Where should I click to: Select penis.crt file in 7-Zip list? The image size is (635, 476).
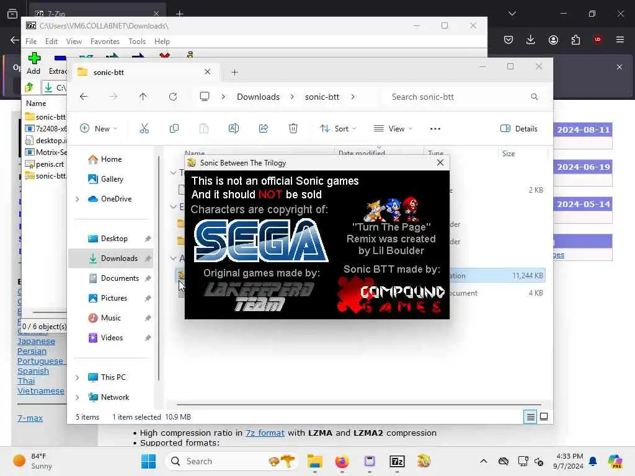coord(45,164)
